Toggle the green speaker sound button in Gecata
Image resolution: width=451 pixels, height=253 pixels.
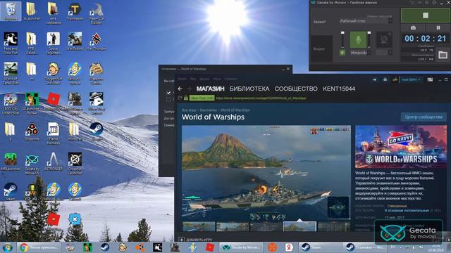342,53
